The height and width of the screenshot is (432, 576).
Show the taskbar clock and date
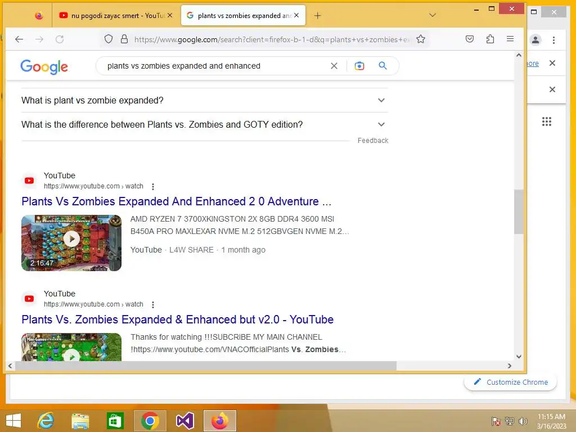(551, 421)
